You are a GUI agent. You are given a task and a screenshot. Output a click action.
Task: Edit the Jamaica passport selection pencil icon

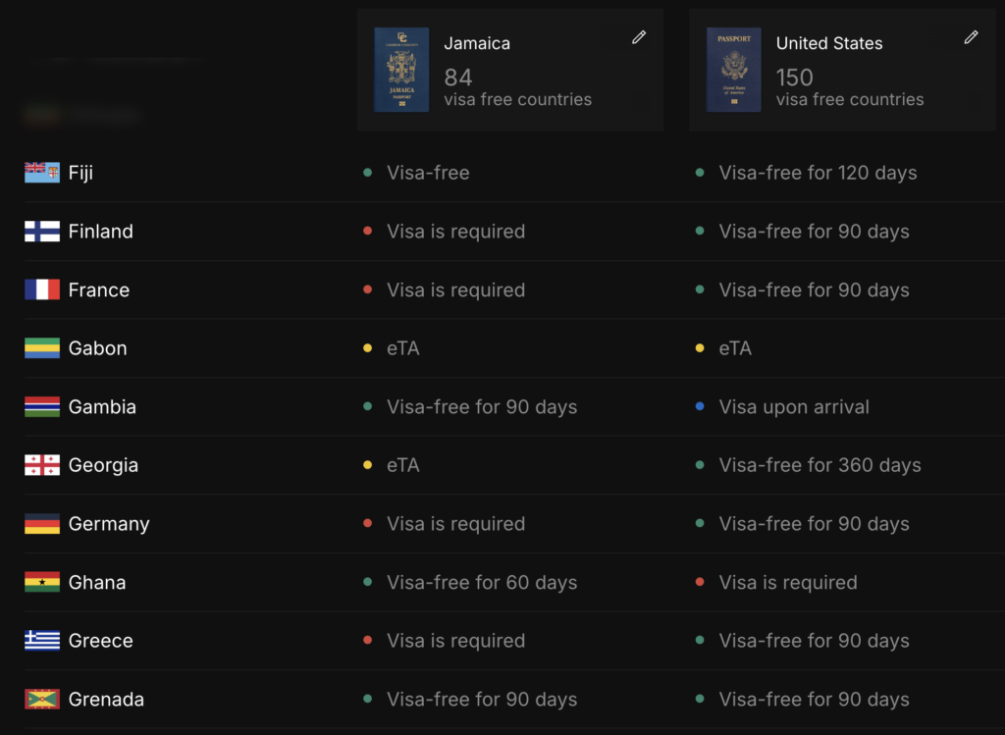click(x=638, y=37)
